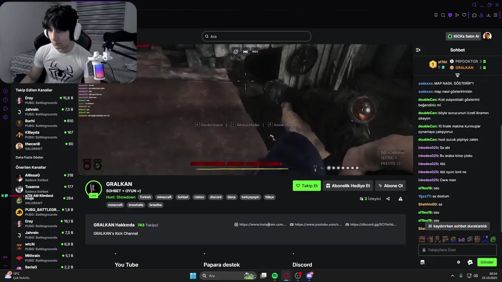Click the skip-next icon above video
This screenshot has height=282, width=502.
(246, 51)
